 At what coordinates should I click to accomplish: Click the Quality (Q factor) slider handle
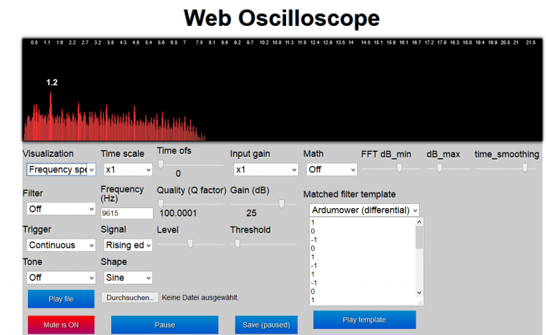(x=160, y=204)
